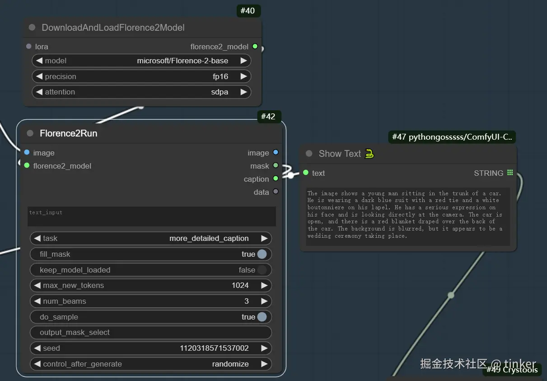The image size is (547, 381).
Task: Click the florence2_model input socket on Florence2Run
Action: pos(27,165)
